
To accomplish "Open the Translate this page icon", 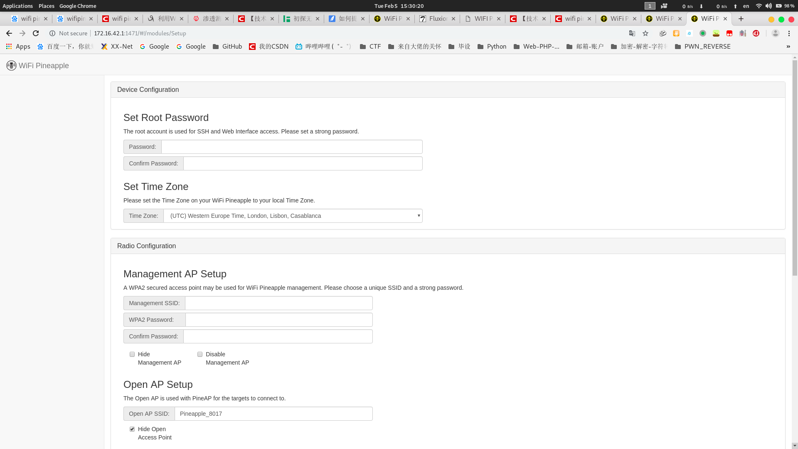I will [632, 33].
